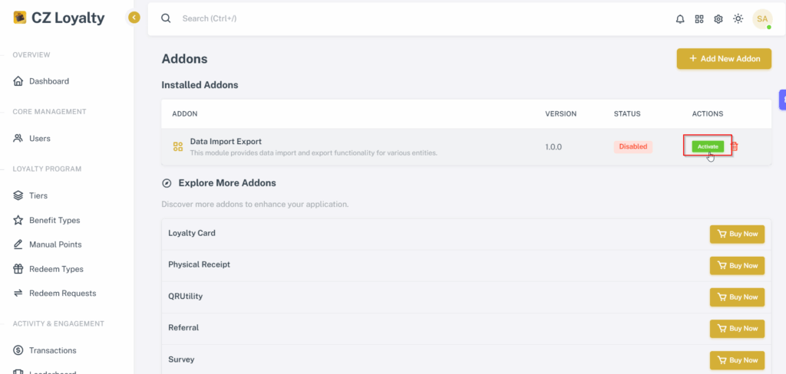
Task: Buy Now for Loyalty Card addon
Action: coord(737,234)
